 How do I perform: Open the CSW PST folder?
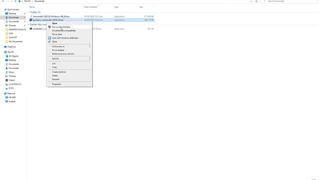[12, 37]
